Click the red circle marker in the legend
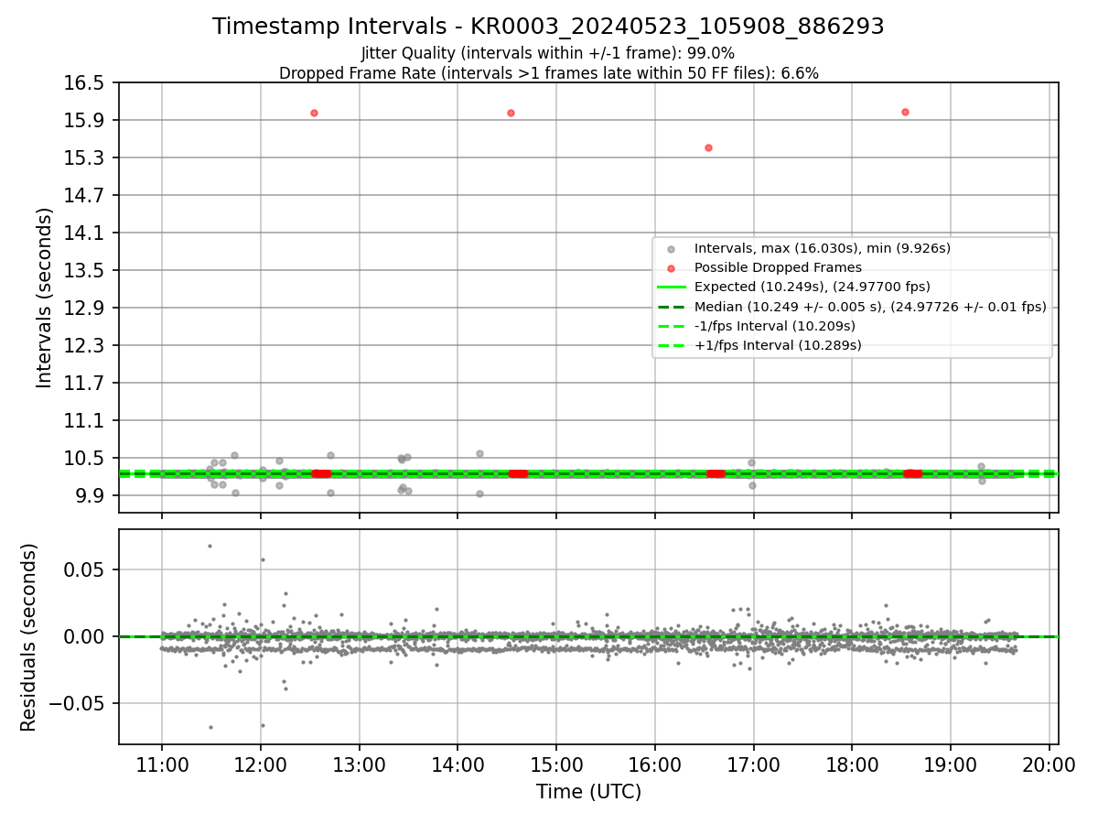Screen dimensions: 1098x824 pyautogui.click(x=671, y=268)
